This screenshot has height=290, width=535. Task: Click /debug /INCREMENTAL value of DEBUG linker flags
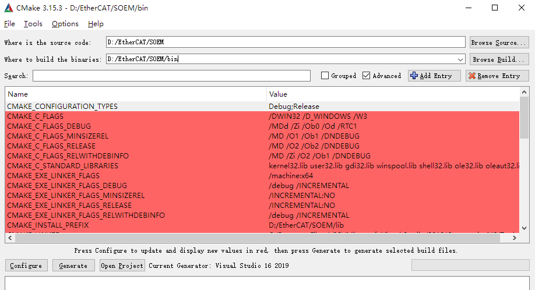pos(309,185)
